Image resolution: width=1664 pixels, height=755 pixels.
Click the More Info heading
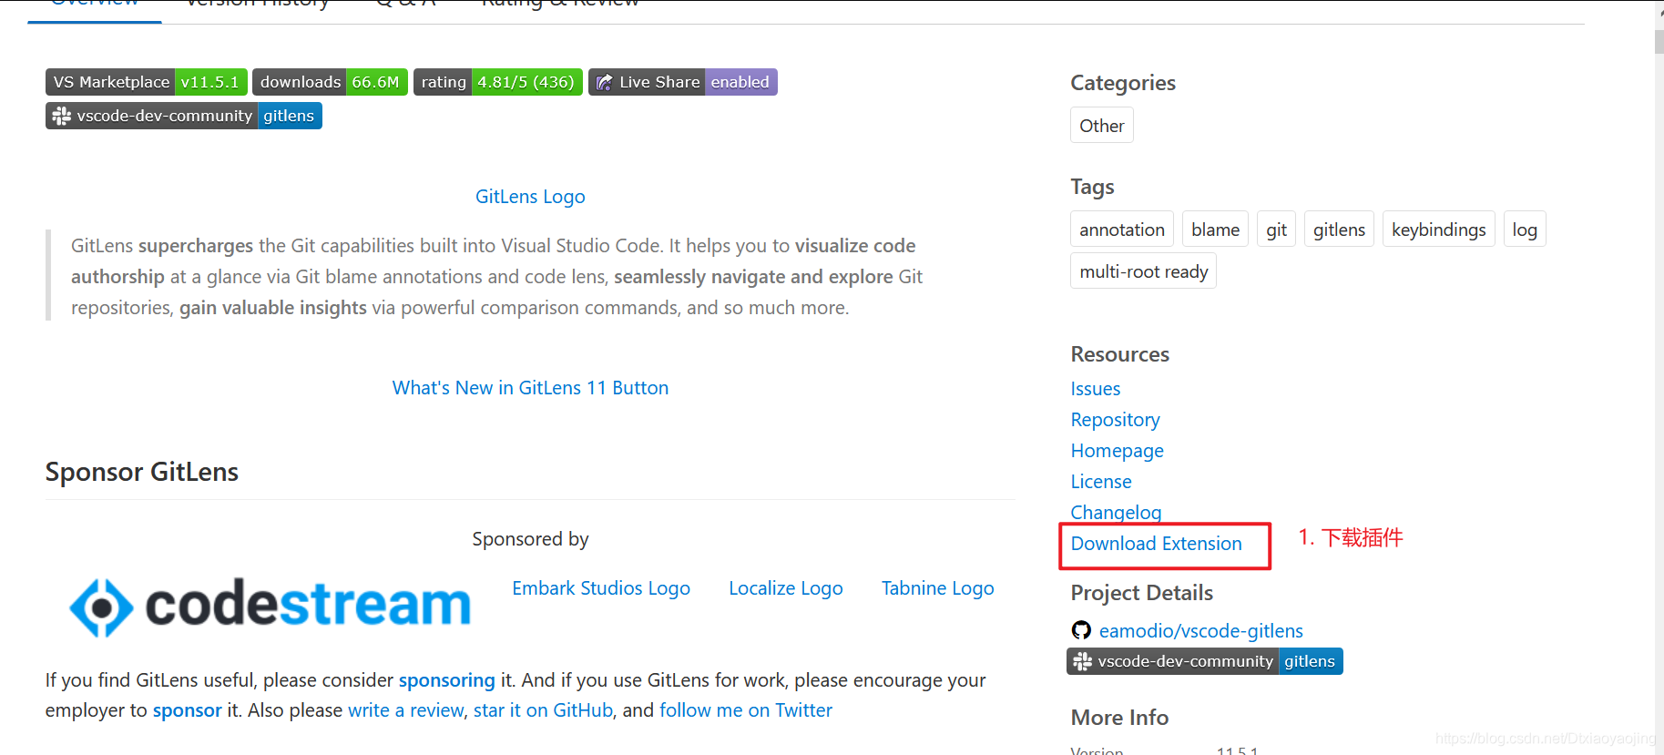[1119, 718]
